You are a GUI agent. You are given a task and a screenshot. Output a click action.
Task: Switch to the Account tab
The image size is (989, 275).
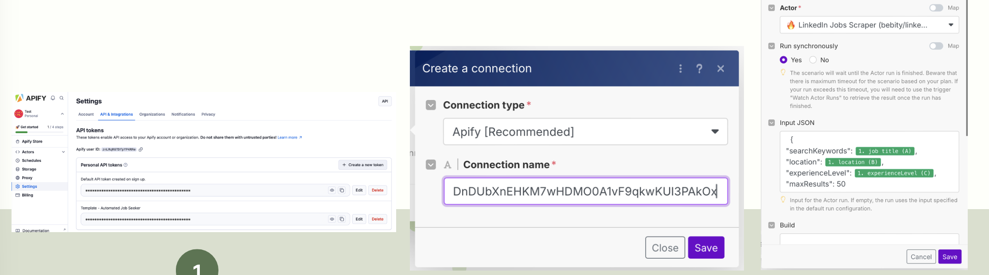[86, 114]
